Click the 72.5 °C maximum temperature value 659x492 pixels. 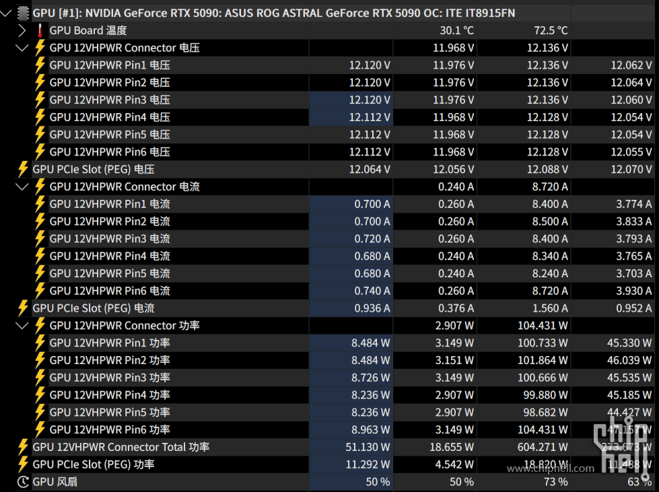pos(551,31)
